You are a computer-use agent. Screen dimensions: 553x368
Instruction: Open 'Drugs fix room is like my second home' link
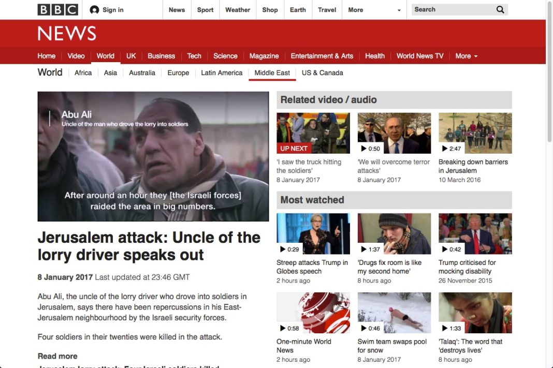[x=389, y=267]
